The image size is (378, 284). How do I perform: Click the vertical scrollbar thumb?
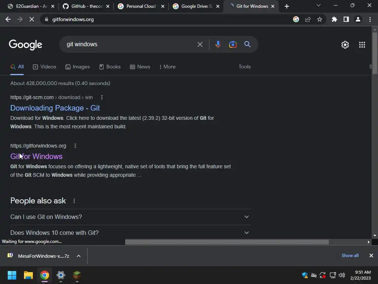click(x=375, y=53)
